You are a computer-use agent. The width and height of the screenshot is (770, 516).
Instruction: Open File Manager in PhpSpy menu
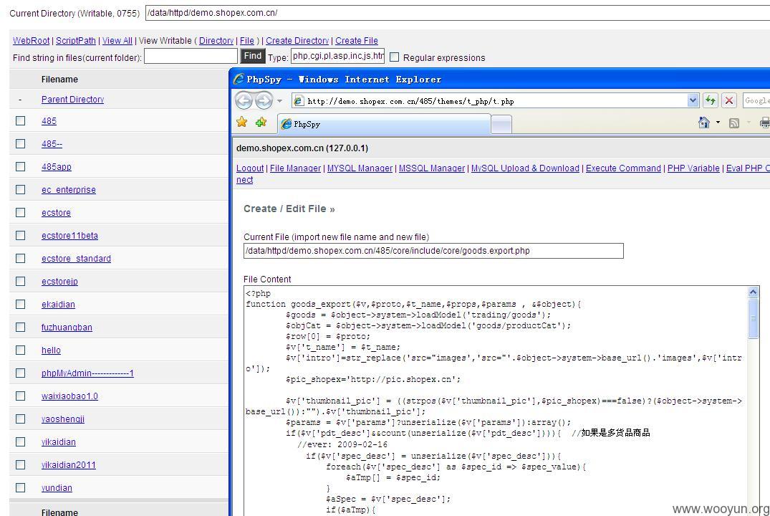coord(295,168)
